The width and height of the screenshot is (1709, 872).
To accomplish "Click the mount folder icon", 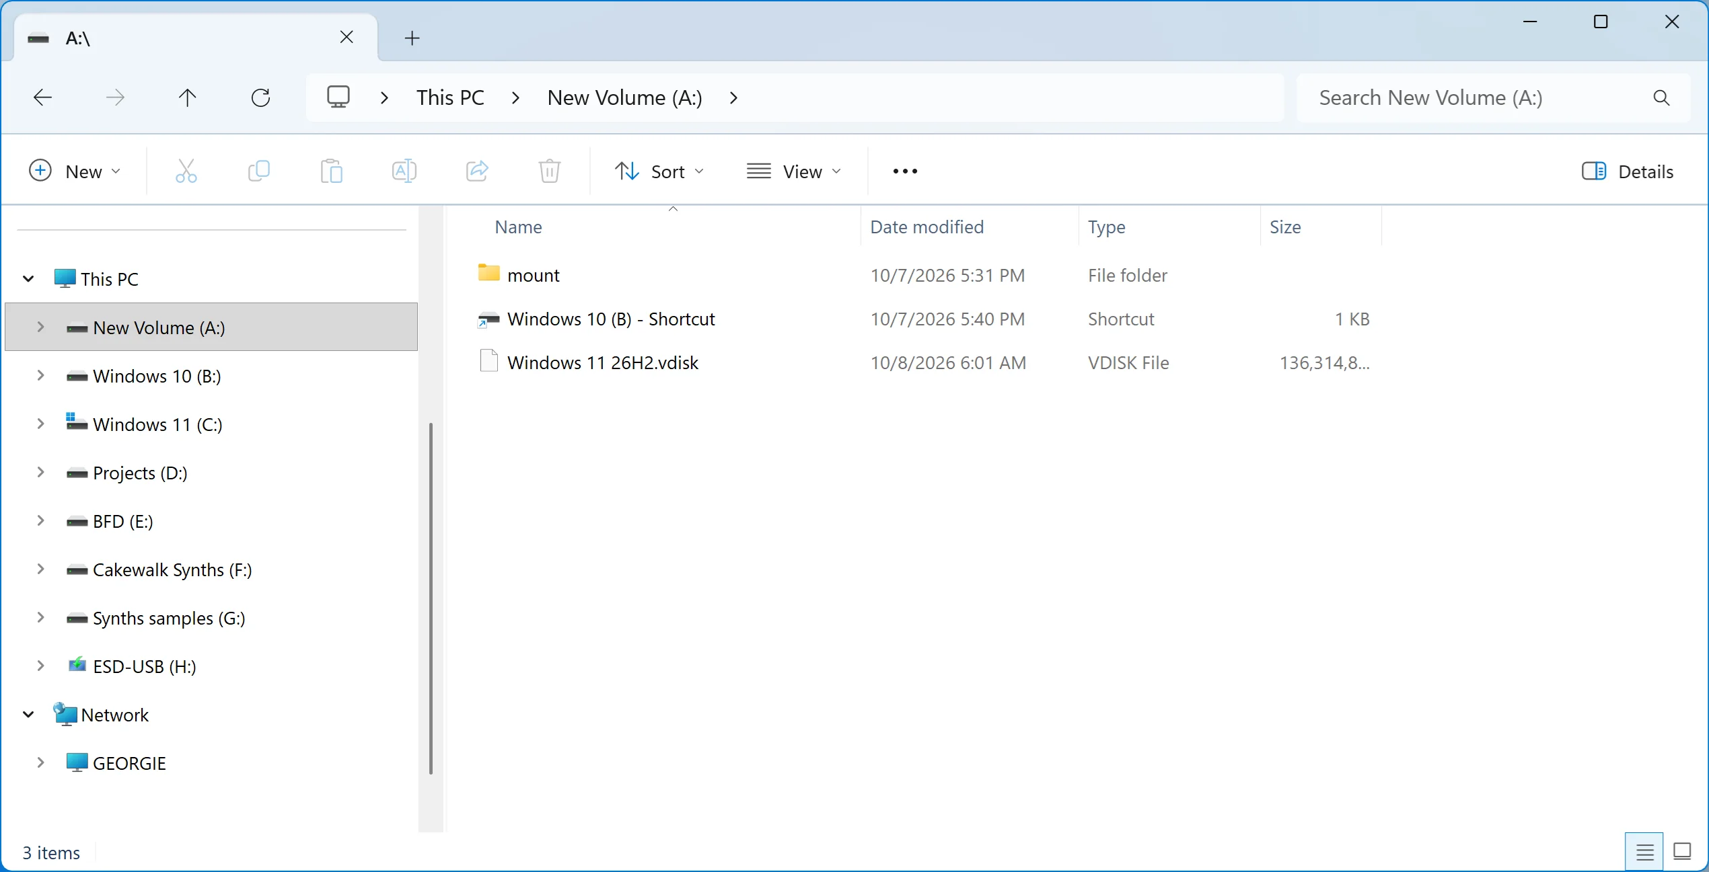I will [489, 273].
